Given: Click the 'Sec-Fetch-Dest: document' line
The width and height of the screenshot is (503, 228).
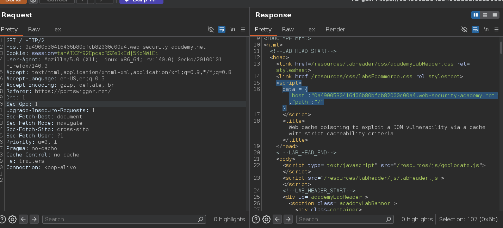Looking at the screenshot, I should click(x=44, y=117).
